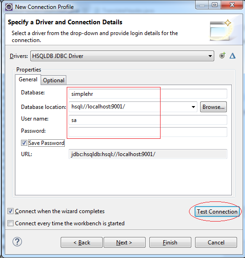Click the Database name field containing simplehr
Viewport: 245px width, 258px height.
pyautogui.click(x=148, y=94)
